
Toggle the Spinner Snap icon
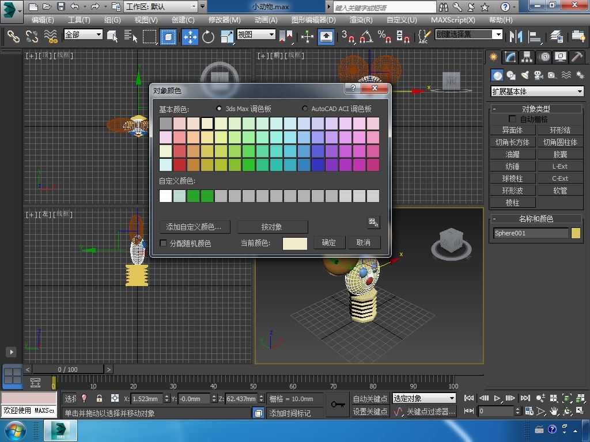point(403,36)
